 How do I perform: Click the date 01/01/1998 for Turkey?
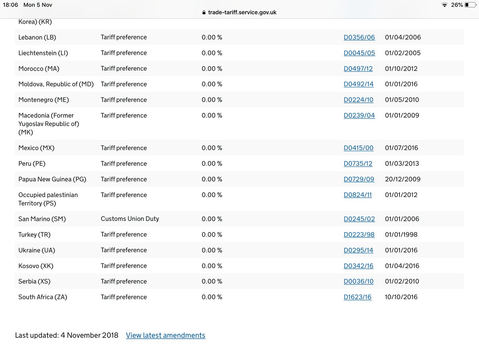click(x=401, y=234)
